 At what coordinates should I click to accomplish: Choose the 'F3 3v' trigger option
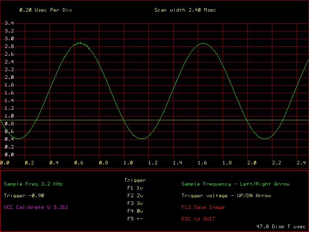coord(135,203)
